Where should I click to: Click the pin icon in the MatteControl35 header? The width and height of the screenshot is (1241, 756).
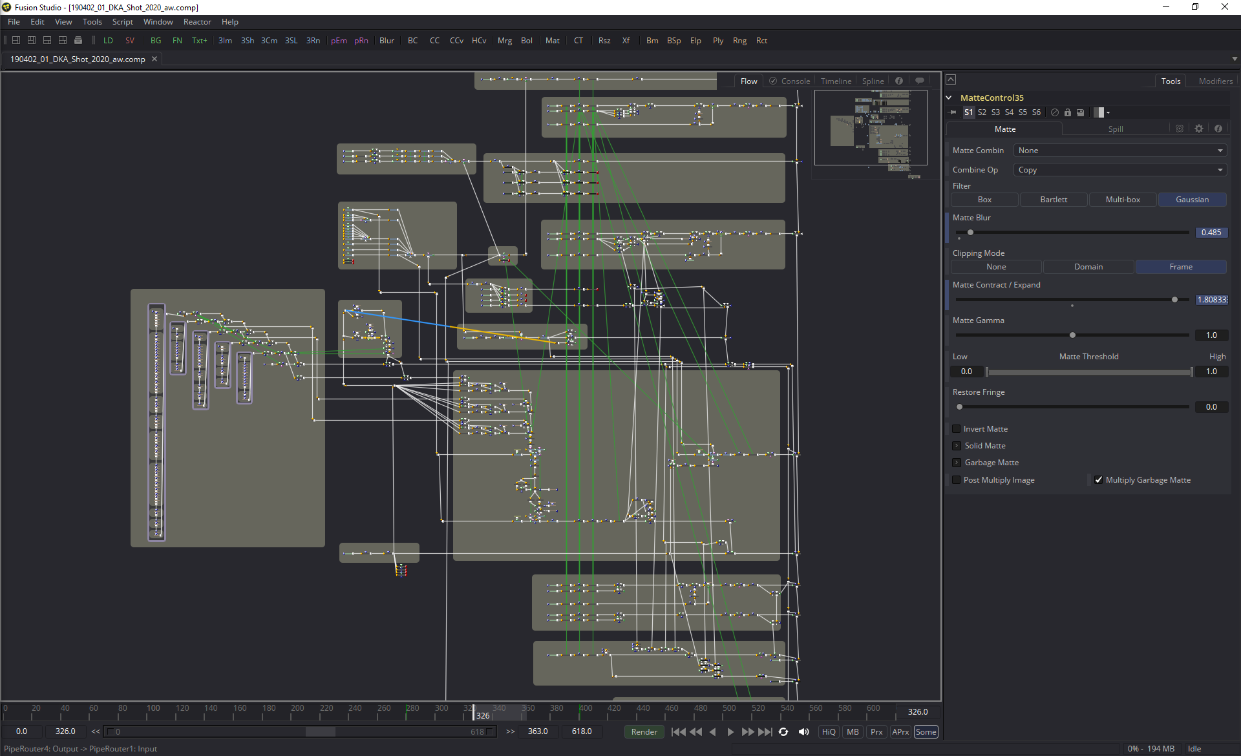952,112
